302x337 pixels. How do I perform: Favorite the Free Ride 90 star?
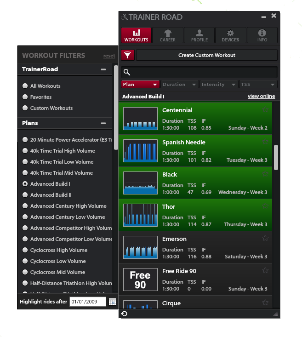point(265,270)
